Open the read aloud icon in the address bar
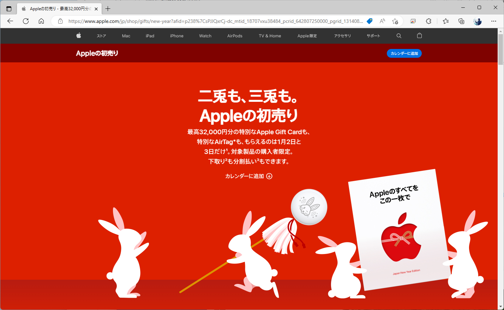504x310 pixels. point(382,21)
